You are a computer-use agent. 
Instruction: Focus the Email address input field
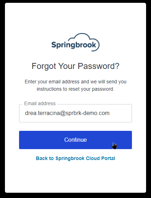pos(75,113)
